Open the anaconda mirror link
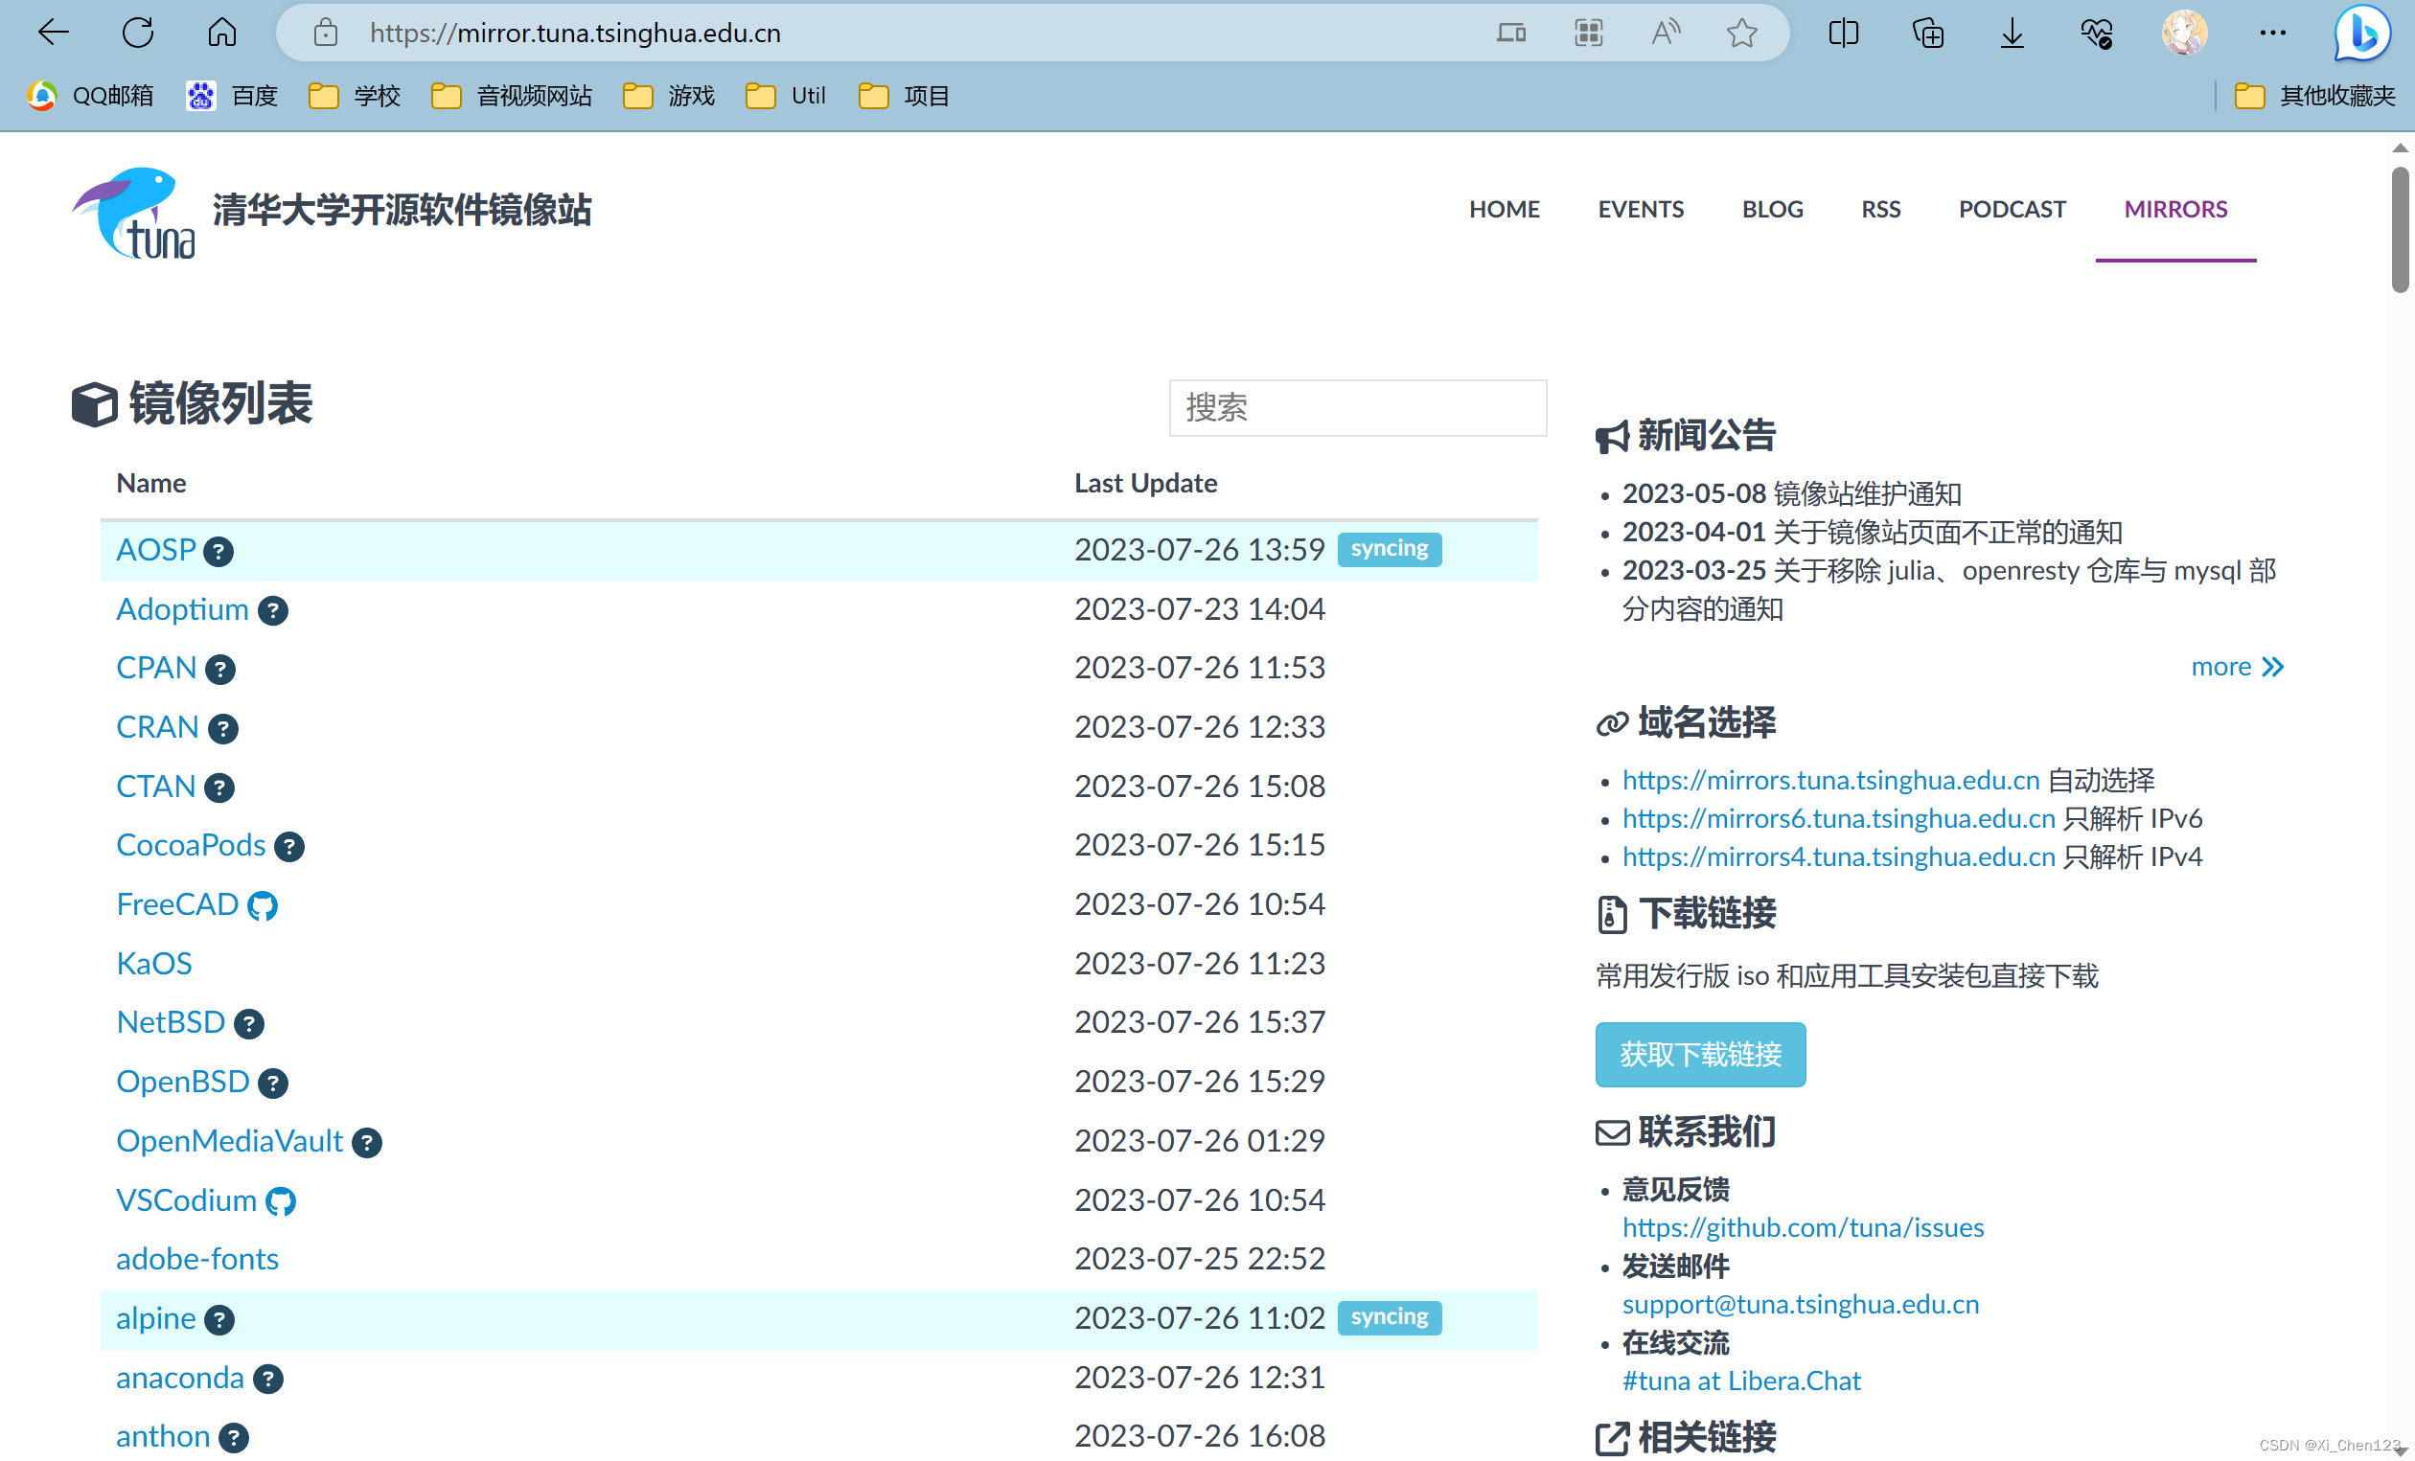This screenshot has height=1461, width=2415. [x=179, y=1378]
